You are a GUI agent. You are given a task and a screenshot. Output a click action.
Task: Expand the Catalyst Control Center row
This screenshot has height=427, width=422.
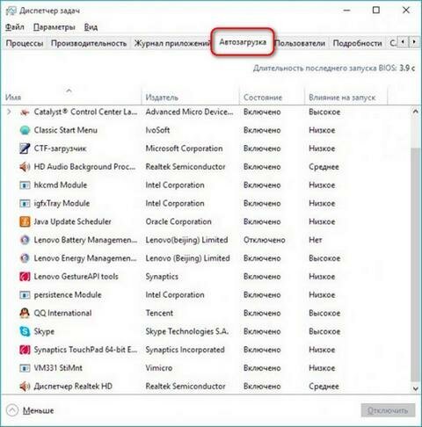(9, 112)
